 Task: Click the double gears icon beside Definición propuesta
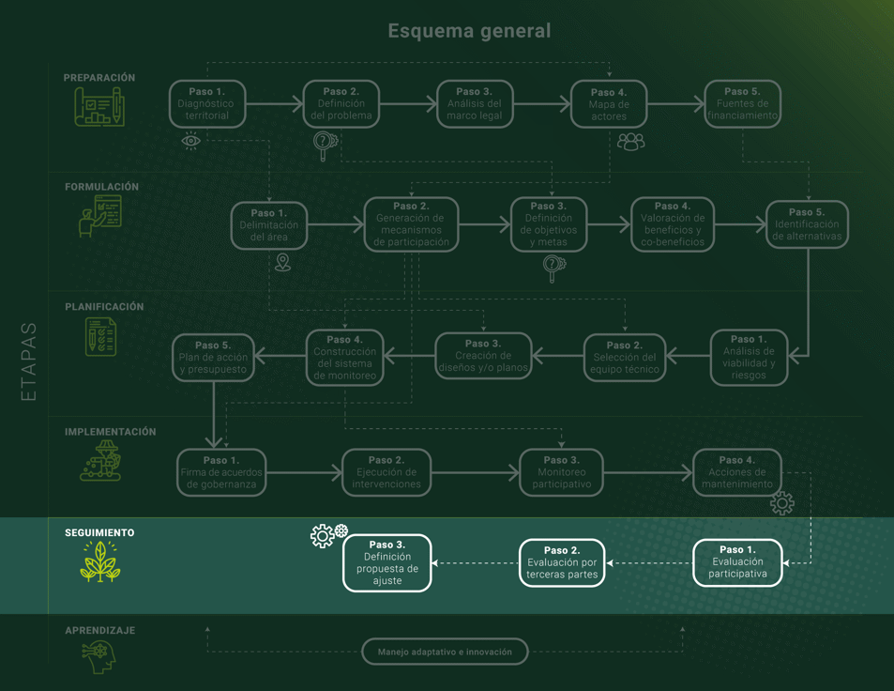click(328, 535)
